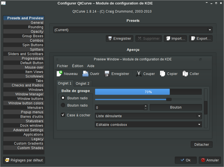Open the Liste déroulante combo box
This screenshot has height=167, width=224.
pyautogui.click(x=148, y=116)
